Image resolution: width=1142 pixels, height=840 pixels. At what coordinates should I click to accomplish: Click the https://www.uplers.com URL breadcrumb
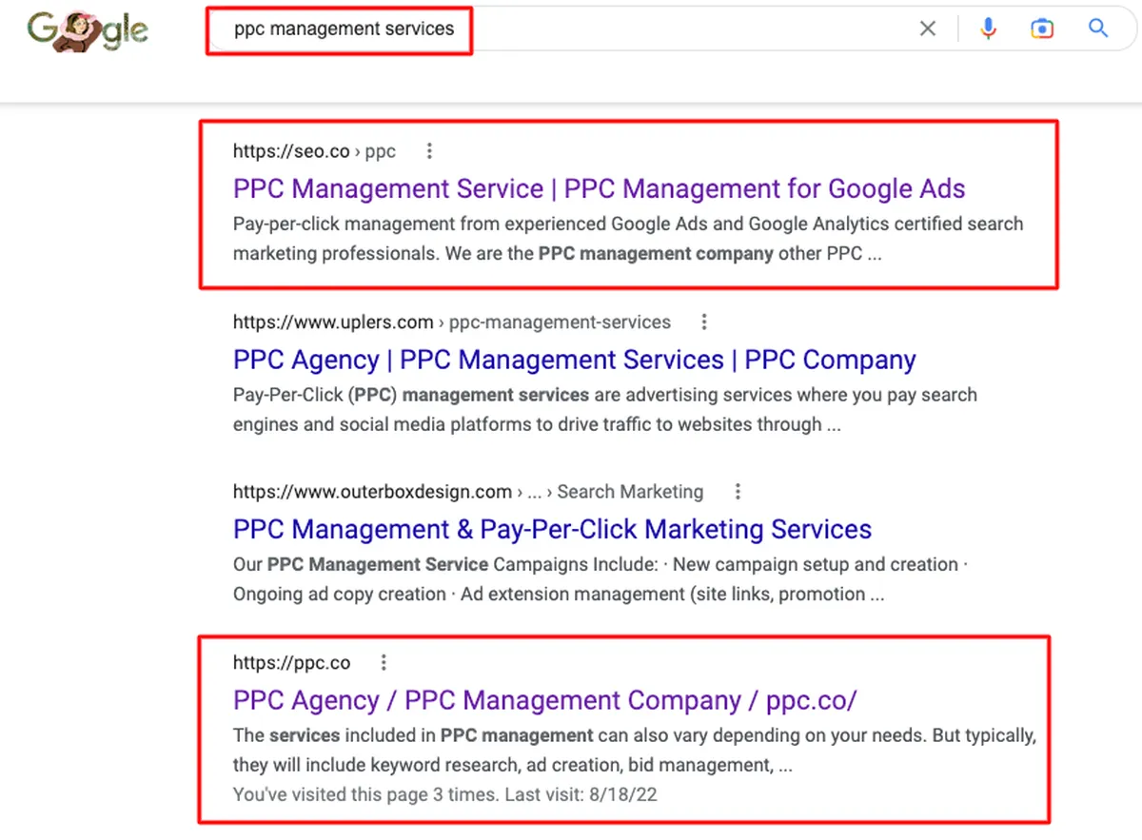pos(451,322)
